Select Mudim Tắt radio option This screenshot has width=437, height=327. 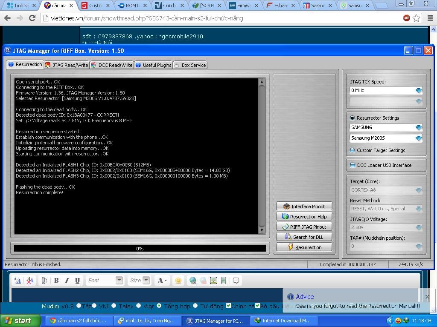click(x=79, y=306)
